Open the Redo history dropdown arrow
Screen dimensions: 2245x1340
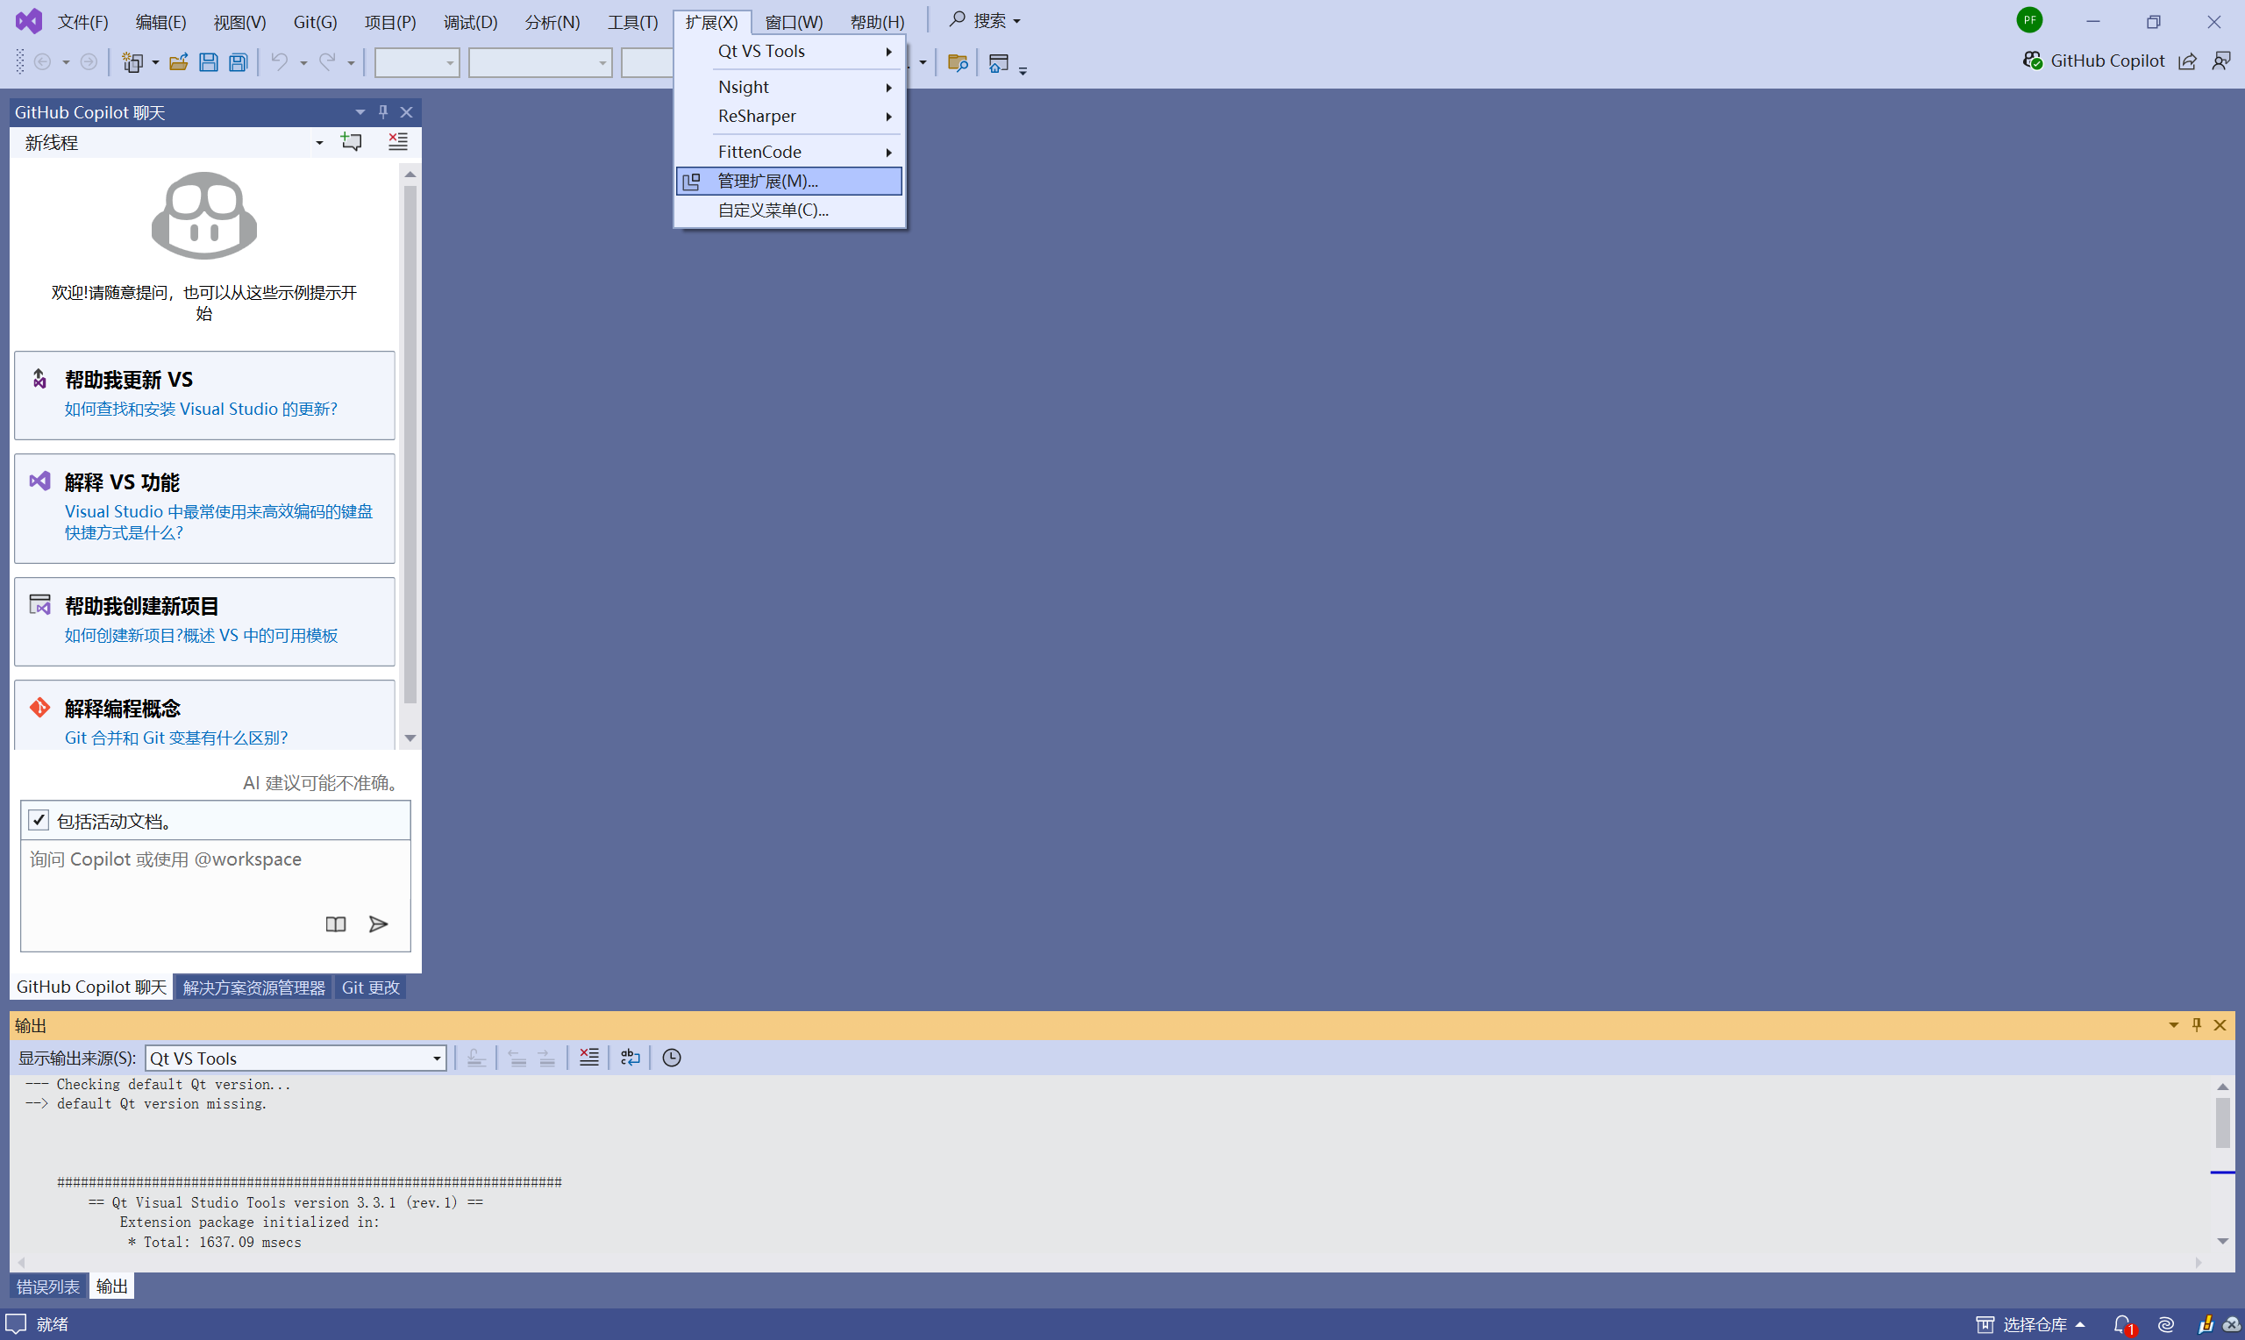(350, 62)
